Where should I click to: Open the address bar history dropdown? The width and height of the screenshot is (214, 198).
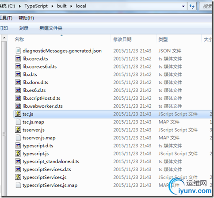coord(183,6)
